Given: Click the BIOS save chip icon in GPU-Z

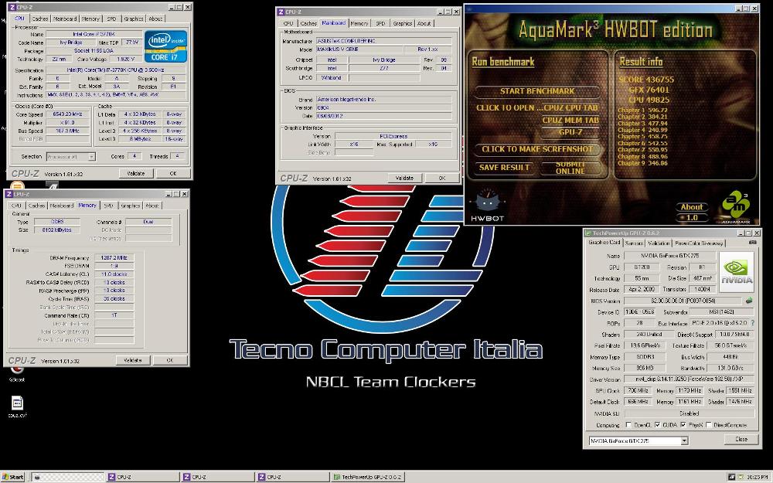Looking at the screenshot, I should point(749,300).
